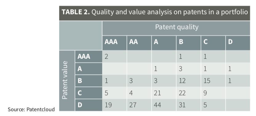Image resolution: width=256 pixels, height=116 pixels.
Task: Select the cell containing 19
Action: point(114,105)
